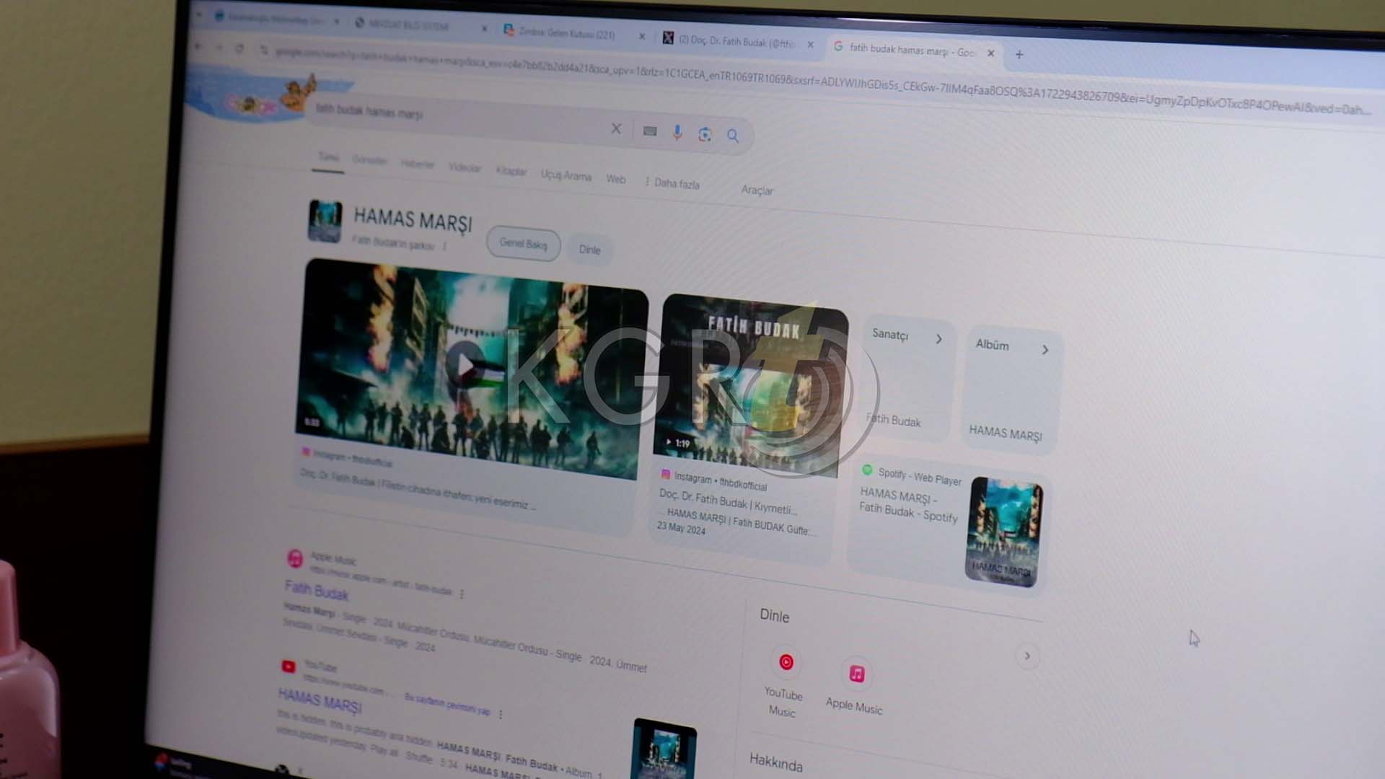Close the Zimbra Gelen Kutusu tab
Screen dimensions: 1385x779
641,36
